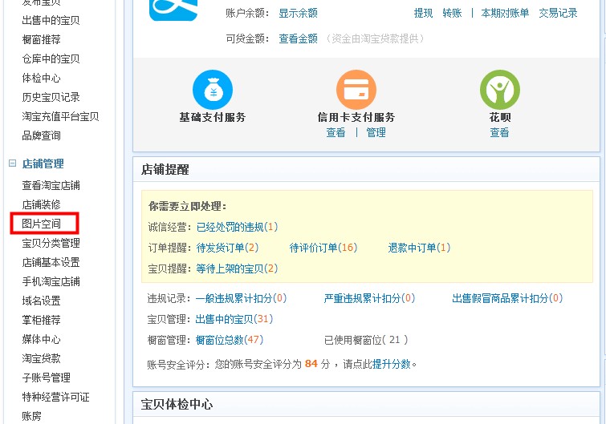Open 交易记录 link
The height and width of the screenshot is (424, 606).
[558, 13]
